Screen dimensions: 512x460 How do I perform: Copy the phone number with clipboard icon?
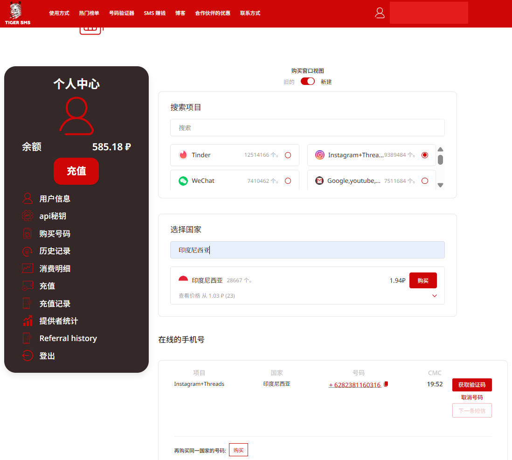[x=386, y=384]
